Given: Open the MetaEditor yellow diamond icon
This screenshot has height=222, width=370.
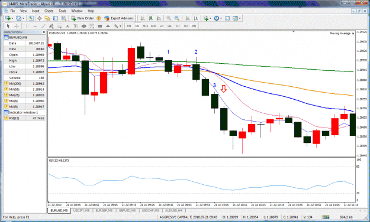Looking at the screenshot, I should 99,18.
